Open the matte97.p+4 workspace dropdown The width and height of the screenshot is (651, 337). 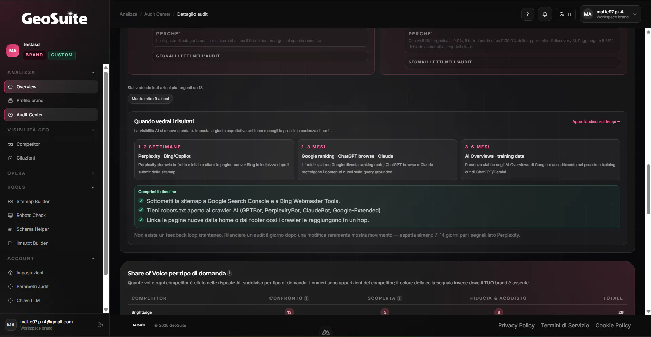610,14
